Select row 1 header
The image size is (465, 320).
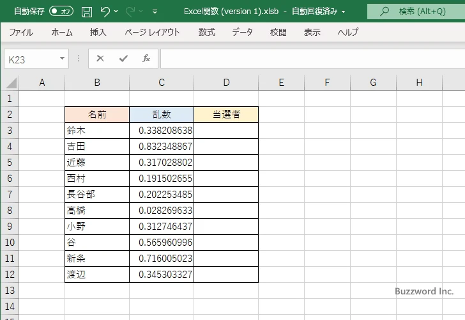pyautogui.click(x=10, y=99)
